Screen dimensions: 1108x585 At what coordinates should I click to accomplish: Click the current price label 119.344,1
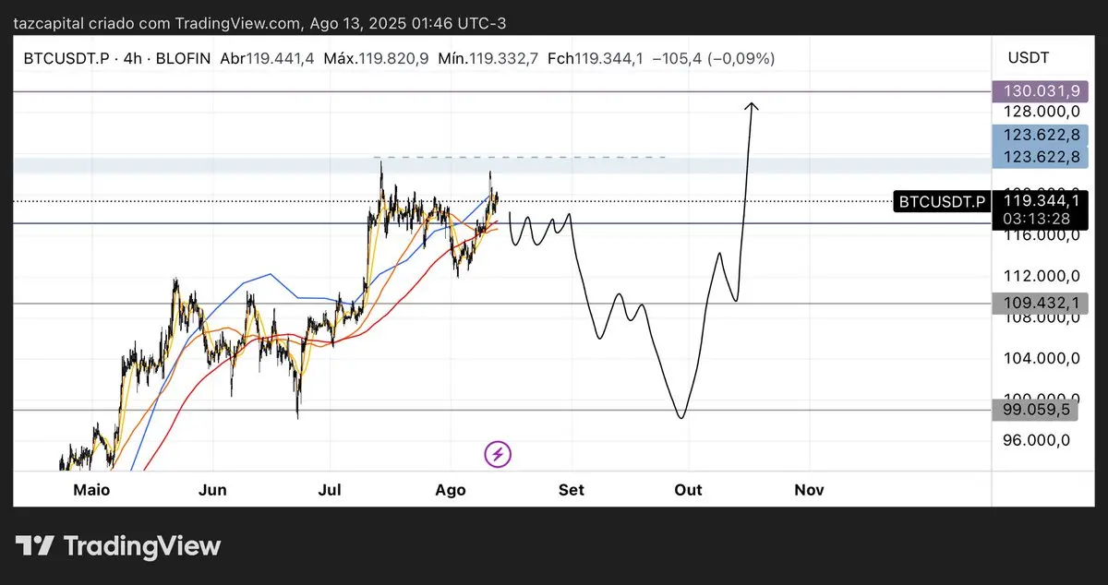coord(1042,199)
